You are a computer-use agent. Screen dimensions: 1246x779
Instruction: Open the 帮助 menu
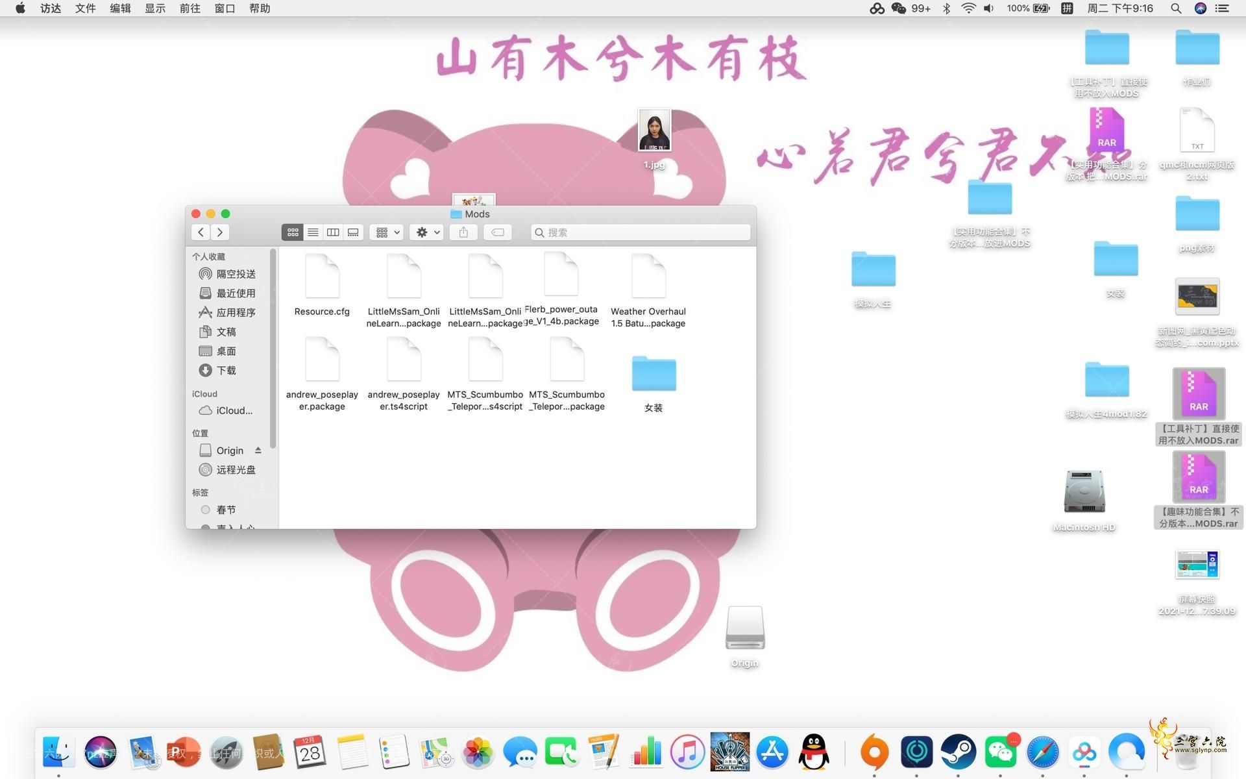[260, 8]
